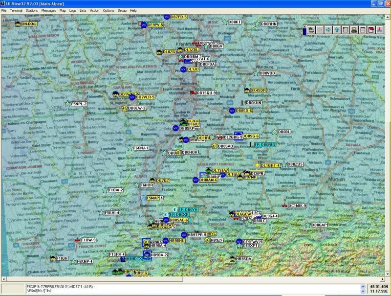Screen dimensions: 391x296
Task: Click the Load Map toolbar icon
Action: coord(312,30)
